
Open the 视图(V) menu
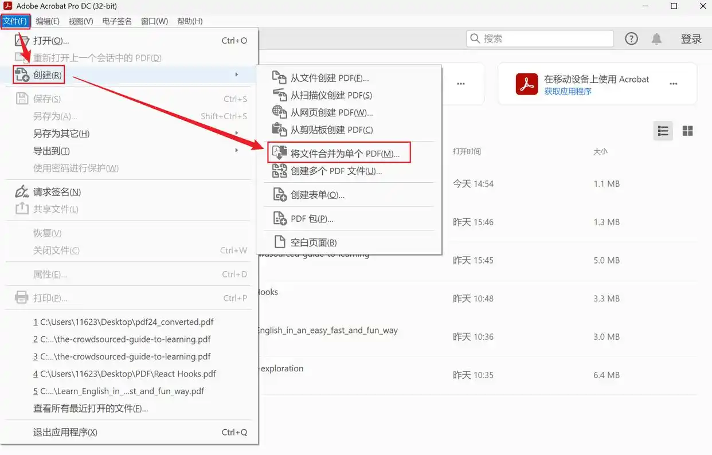pos(81,21)
